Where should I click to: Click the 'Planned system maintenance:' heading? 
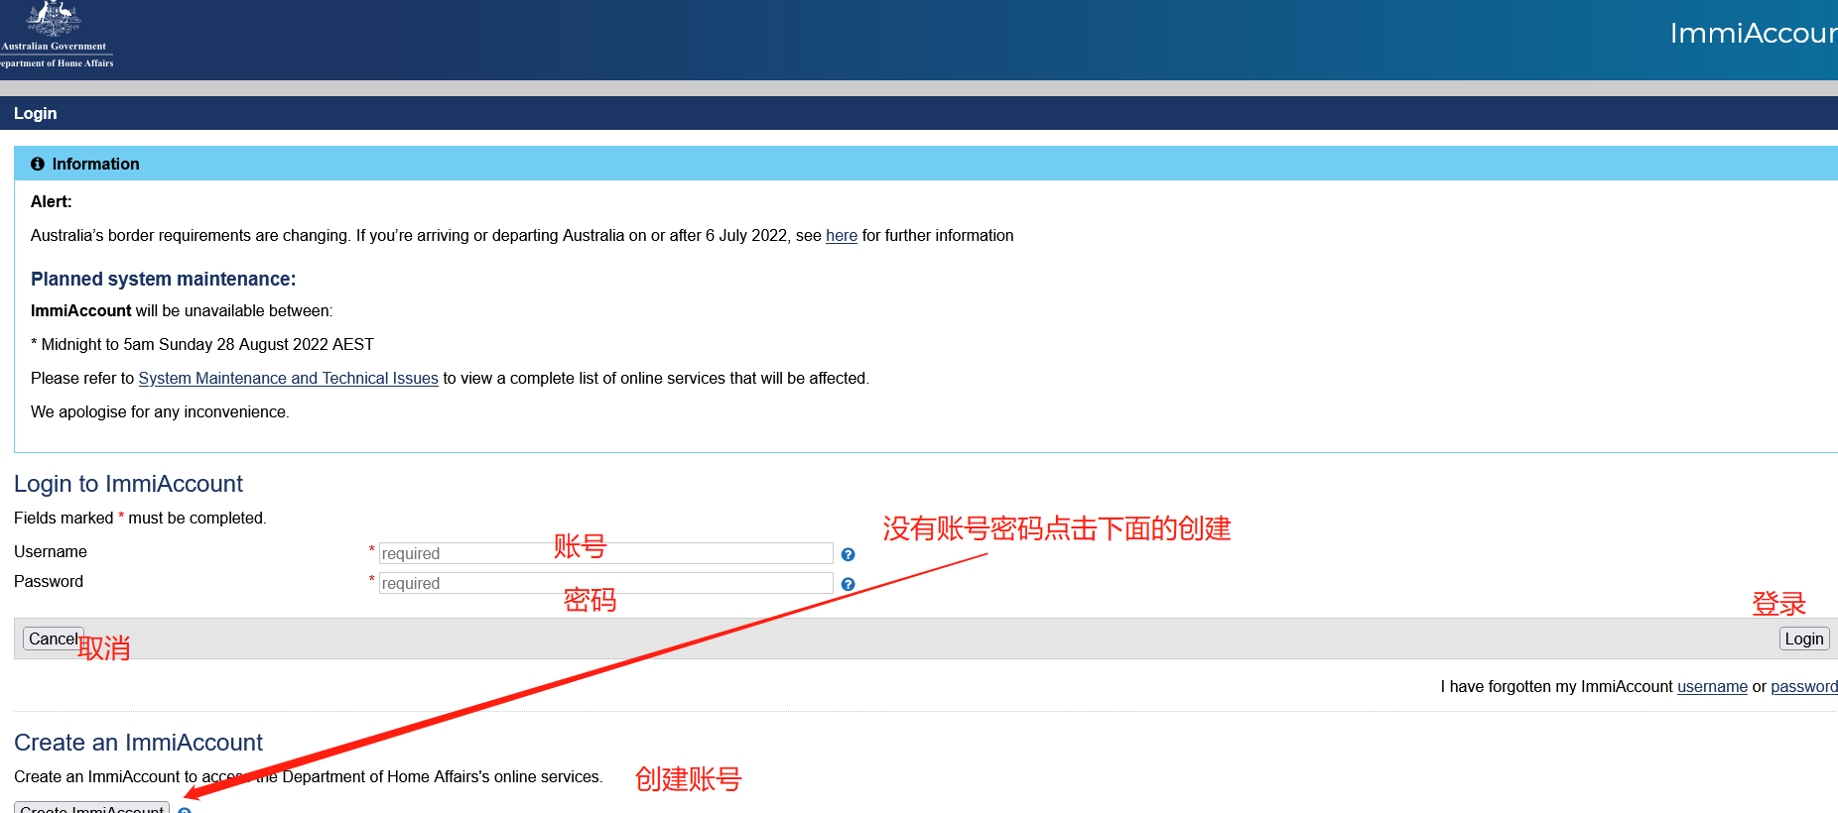[x=164, y=279]
